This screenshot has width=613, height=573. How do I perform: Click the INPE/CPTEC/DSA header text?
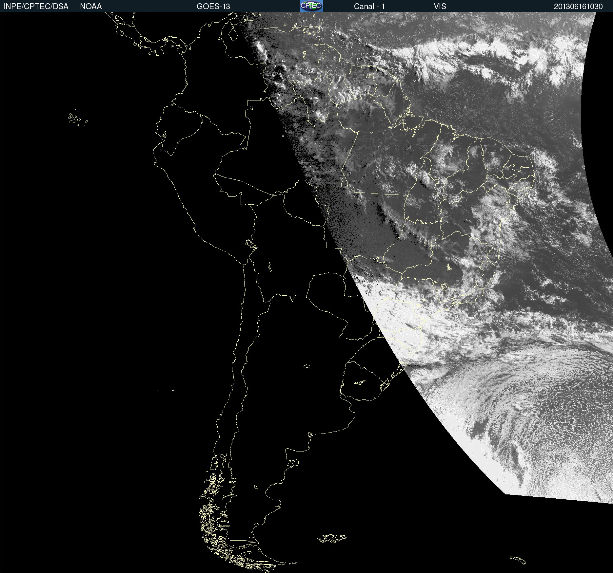pos(36,7)
